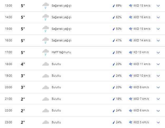The width and height of the screenshot is (165, 128).
Task: Click the wind icon beside KKD 16 km/s
Action: pos(130,17)
